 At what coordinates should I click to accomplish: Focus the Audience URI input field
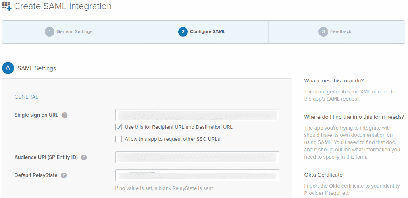197,157
